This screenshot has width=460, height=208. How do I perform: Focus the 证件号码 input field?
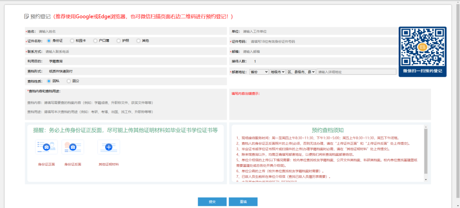[x=323, y=42]
